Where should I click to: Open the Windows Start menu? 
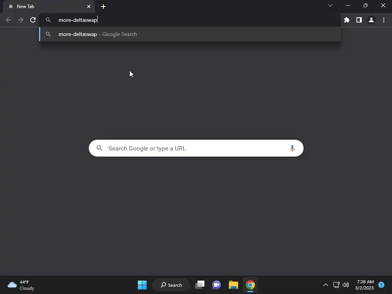coord(142,285)
